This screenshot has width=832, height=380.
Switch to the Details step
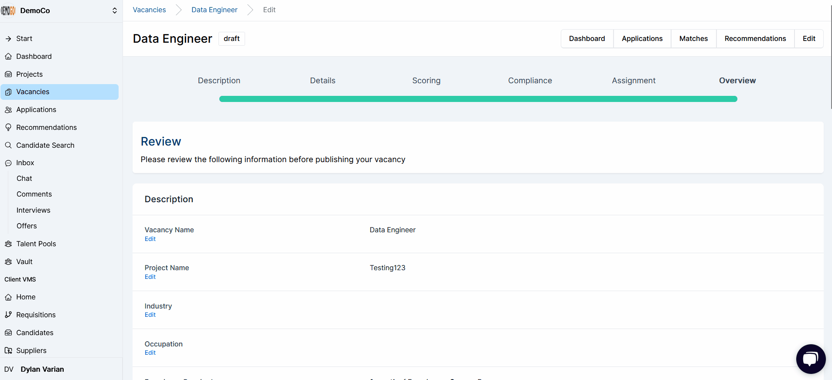[x=323, y=81]
